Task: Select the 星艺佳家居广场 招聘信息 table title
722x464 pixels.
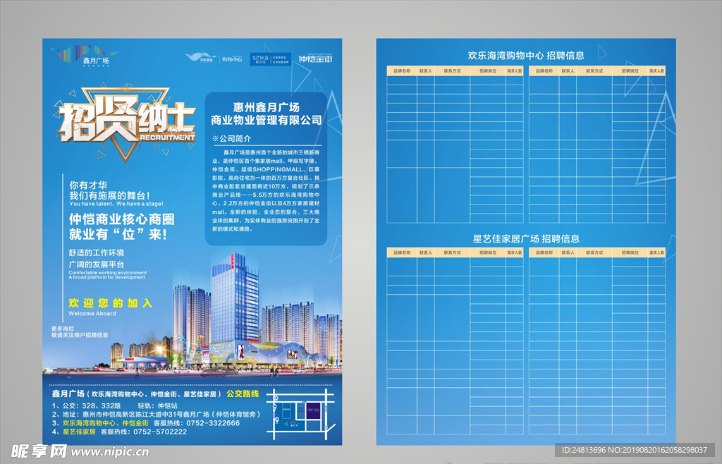Action: pos(526,238)
